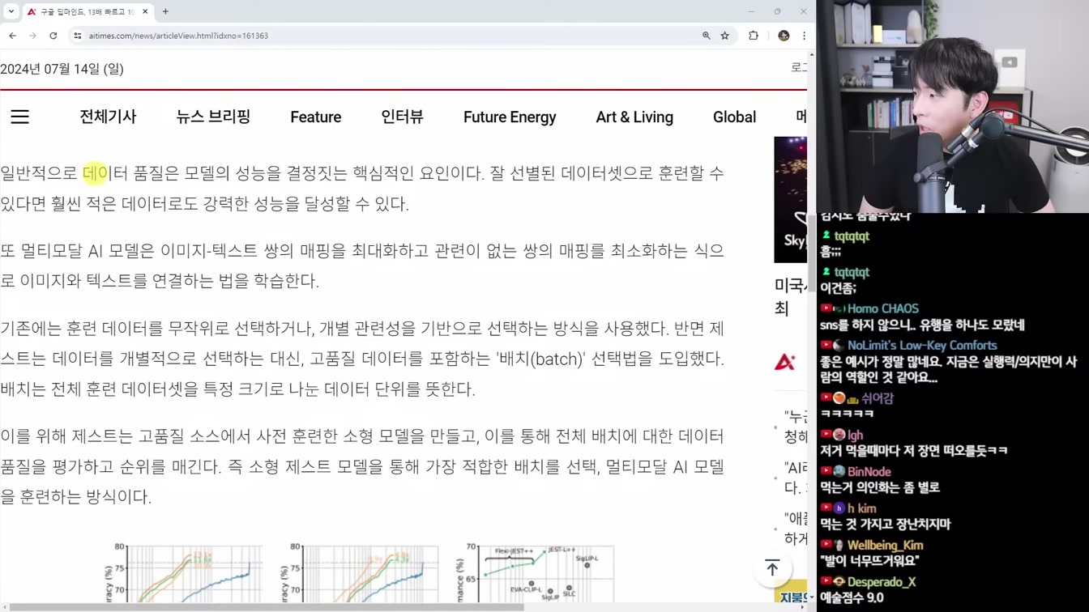Viewport: 1089px width, 612px height.
Task: Minimize the browser window
Action: [751, 11]
